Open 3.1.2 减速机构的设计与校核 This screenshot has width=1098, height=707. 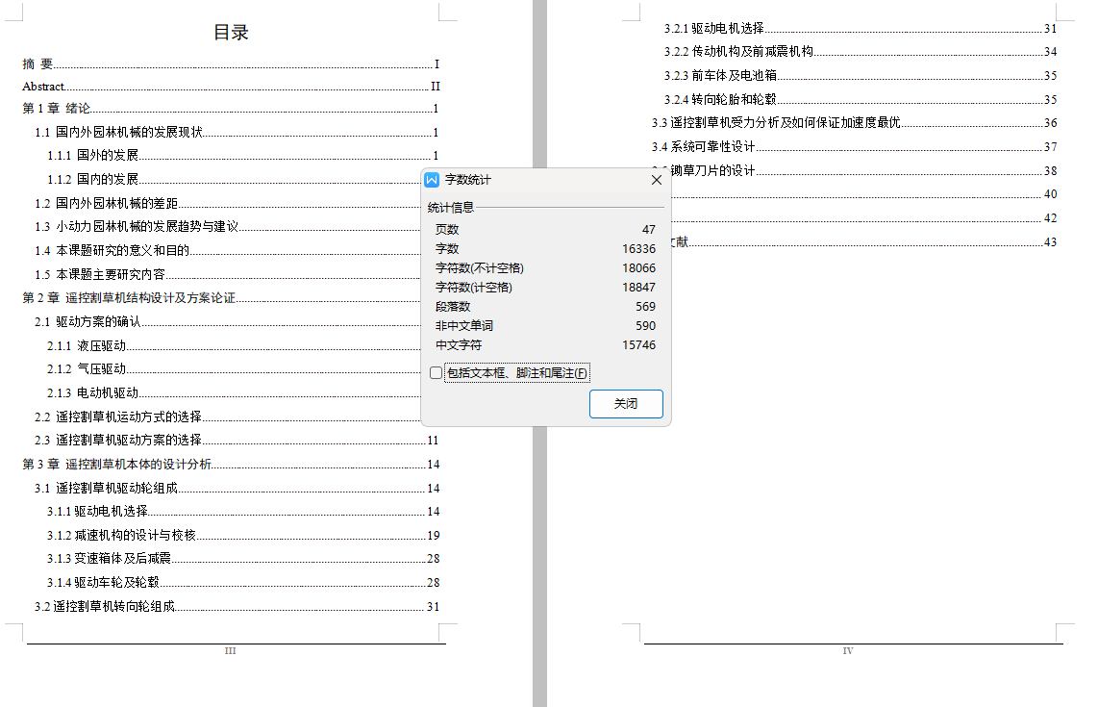coord(125,535)
